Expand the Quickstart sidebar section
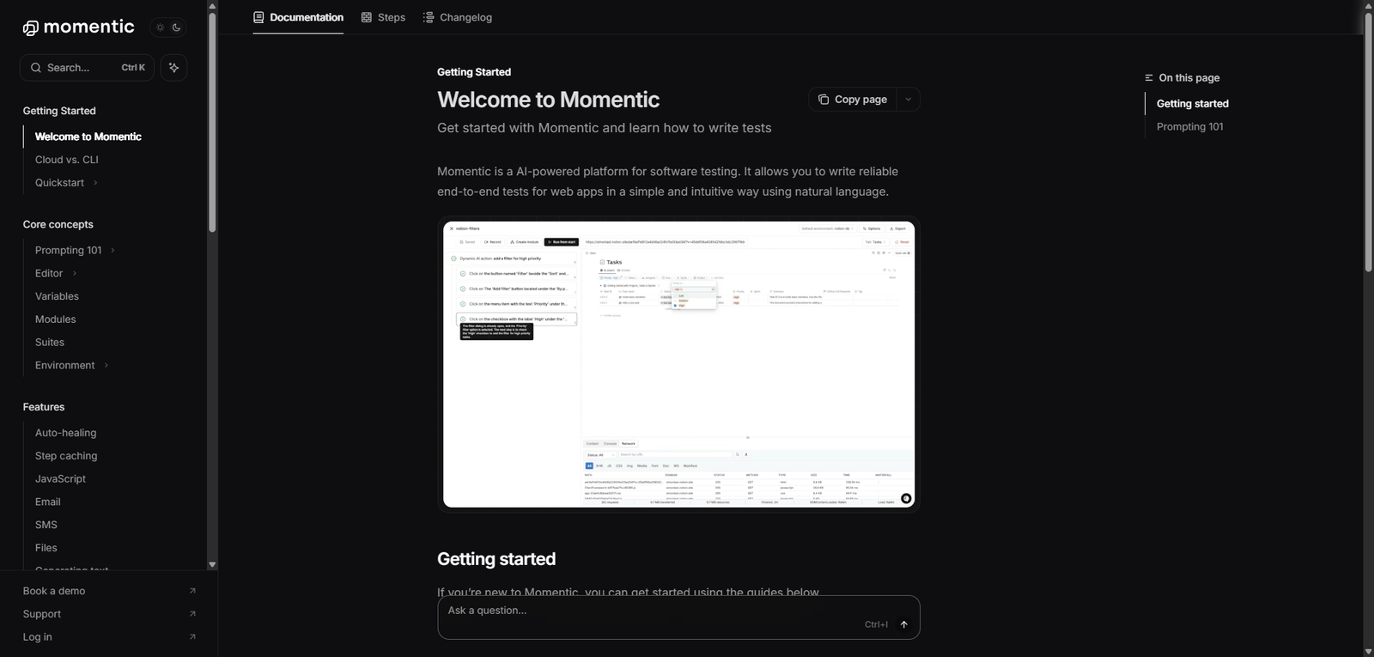Viewport: 1374px width, 657px height. click(x=95, y=183)
